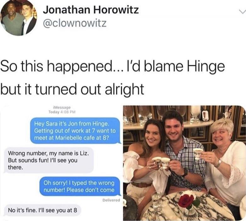Click the blonde woman's wristwatch
Image resolution: width=246 pixels, height=221 pixels.
[218, 163]
